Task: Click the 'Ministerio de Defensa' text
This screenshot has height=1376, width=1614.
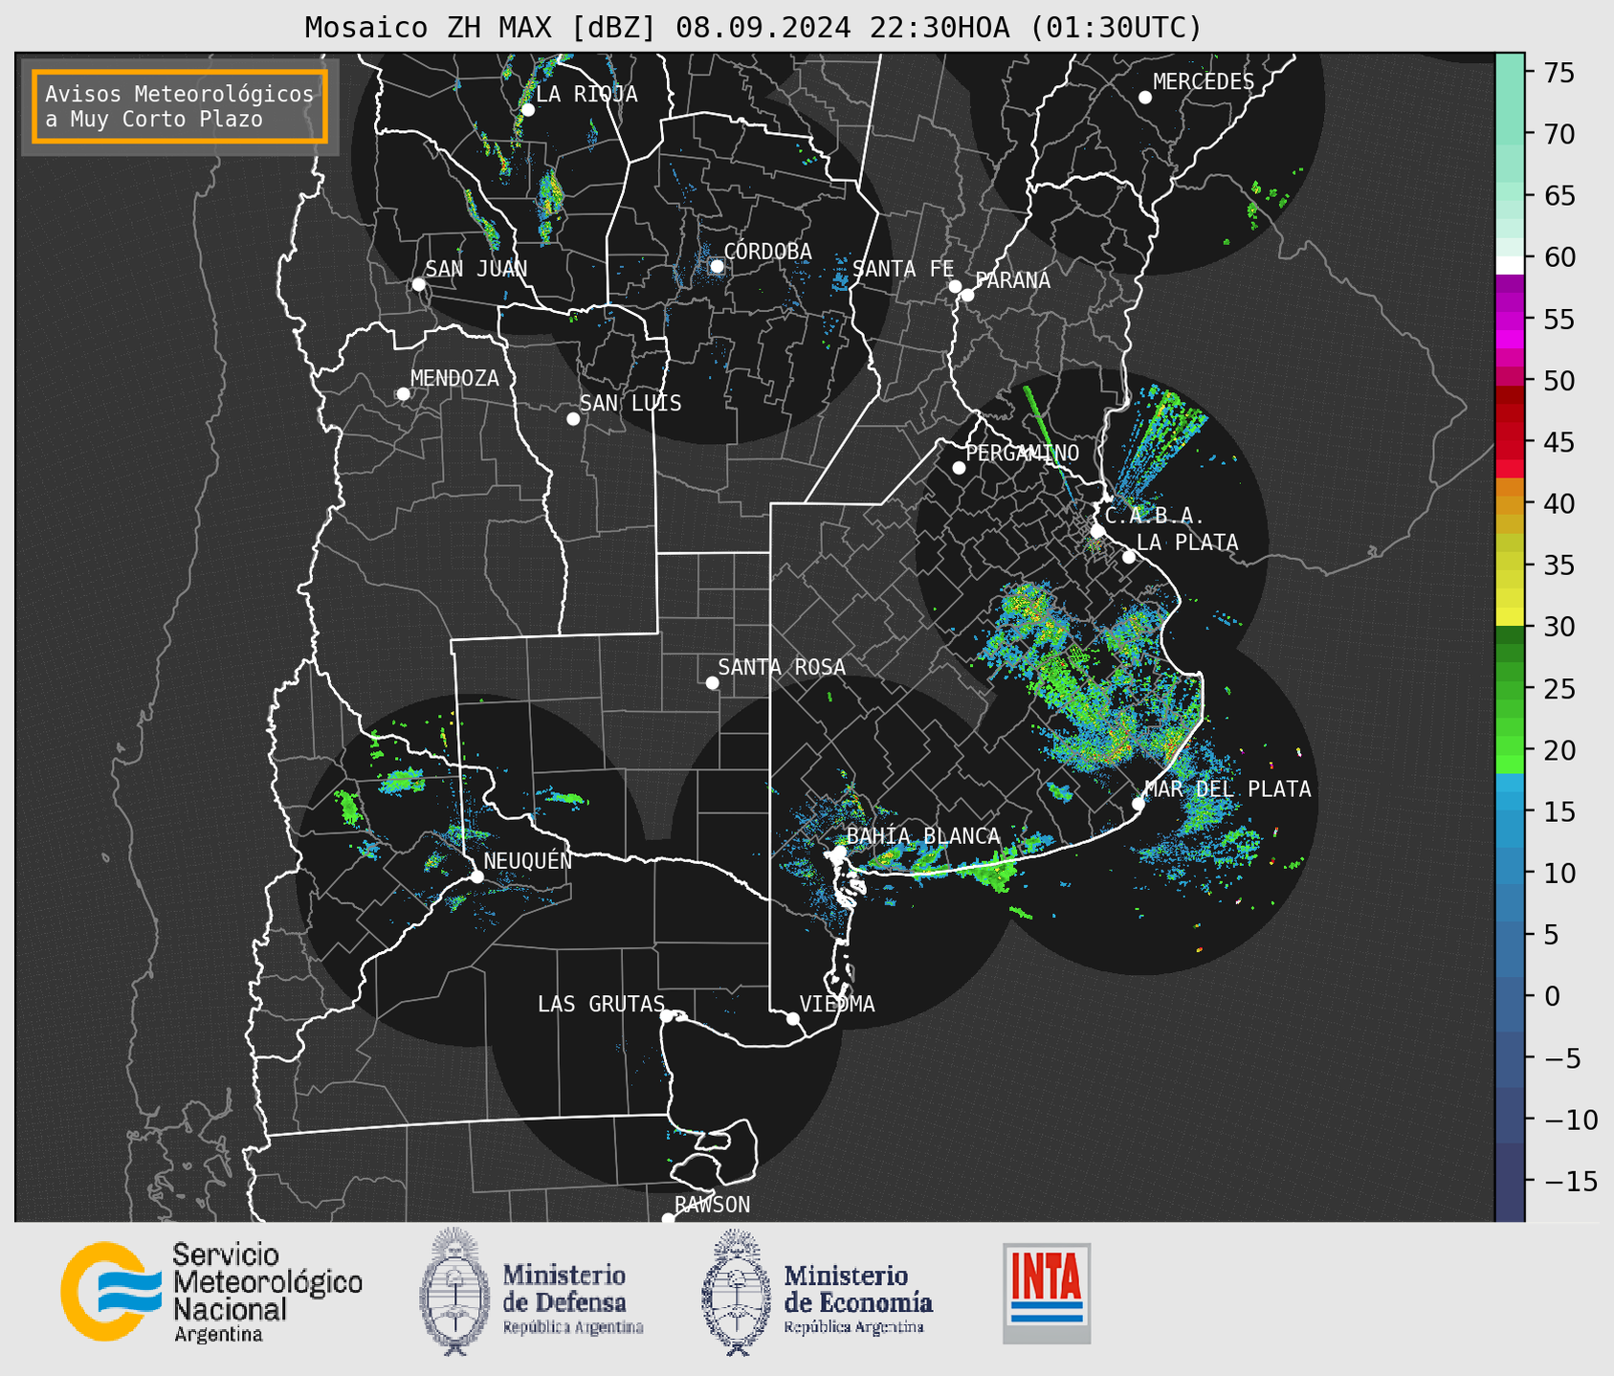Action: click(x=564, y=1288)
